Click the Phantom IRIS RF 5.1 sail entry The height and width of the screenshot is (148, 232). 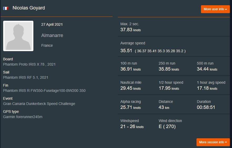26,77
